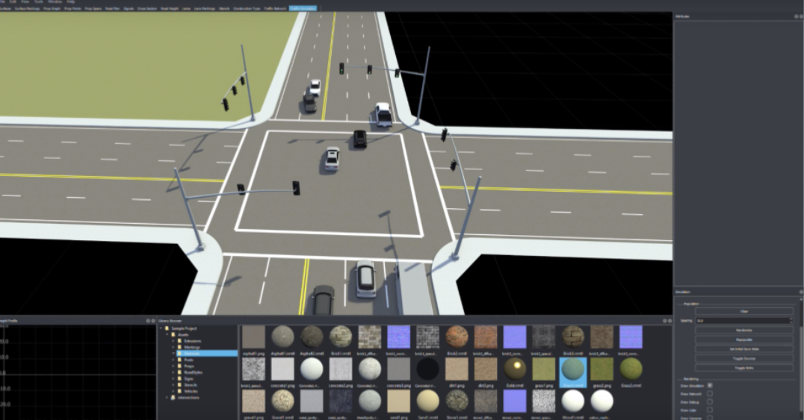Select the sand1.png texture
This screenshot has height=420, width=804.
click(x=398, y=401)
